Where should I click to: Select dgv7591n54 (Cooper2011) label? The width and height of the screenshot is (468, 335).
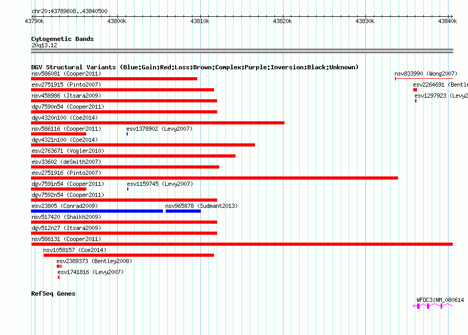[68, 184]
